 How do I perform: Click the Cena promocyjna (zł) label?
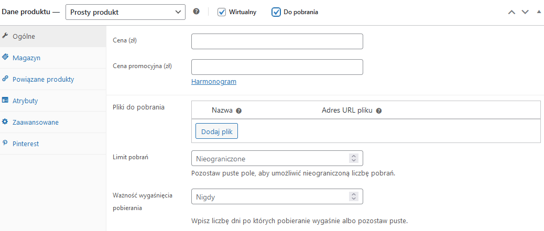(143, 66)
